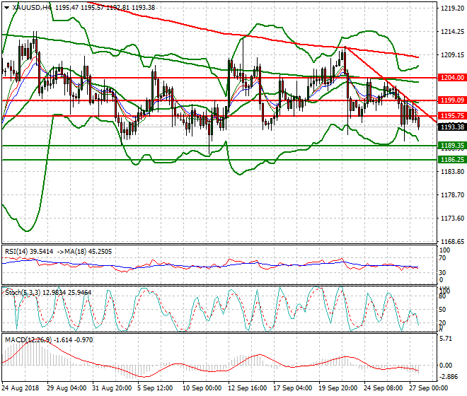
Task: Click the 1209.15 price scale value
Action: tap(452, 55)
